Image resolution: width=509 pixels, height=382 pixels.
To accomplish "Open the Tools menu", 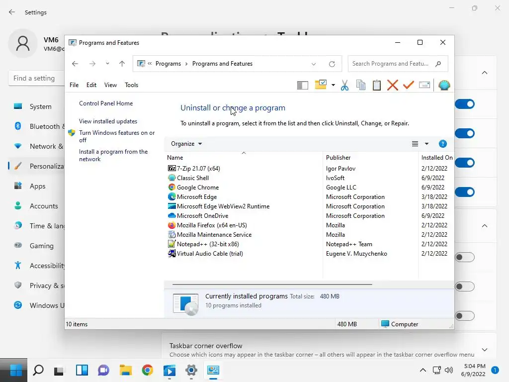I will point(131,85).
